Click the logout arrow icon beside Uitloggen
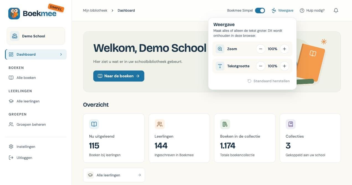The image size is (352, 185). pos(11,158)
